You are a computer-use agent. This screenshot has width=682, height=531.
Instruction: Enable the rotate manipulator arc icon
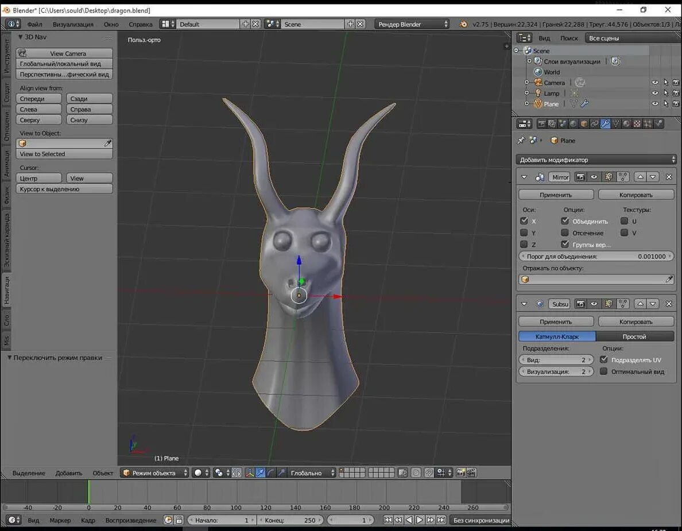(x=271, y=472)
